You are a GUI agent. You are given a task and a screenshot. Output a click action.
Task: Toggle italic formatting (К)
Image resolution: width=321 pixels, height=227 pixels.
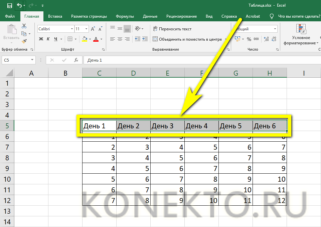click(48, 39)
